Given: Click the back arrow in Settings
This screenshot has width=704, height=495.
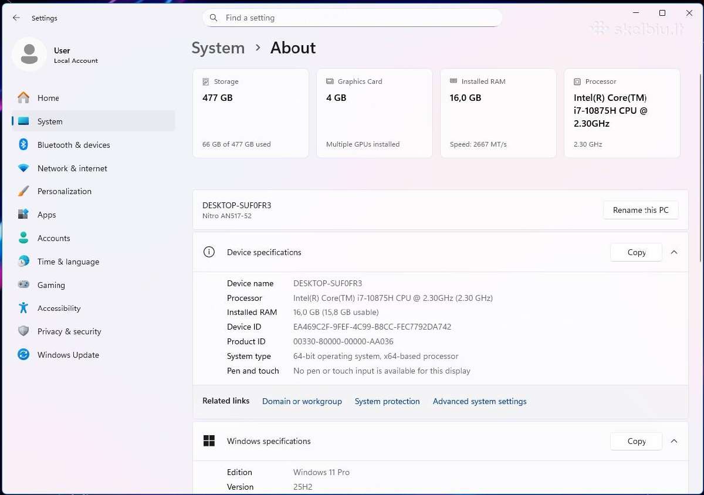Looking at the screenshot, I should 16,18.
